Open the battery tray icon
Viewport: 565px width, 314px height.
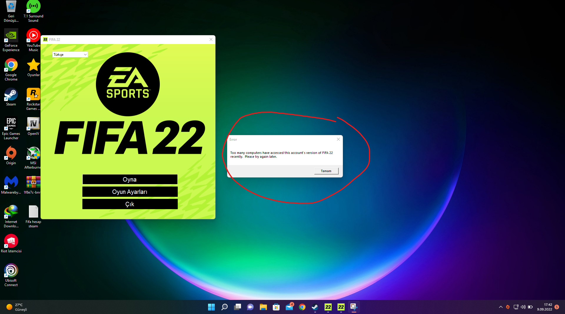click(x=530, y=307)
